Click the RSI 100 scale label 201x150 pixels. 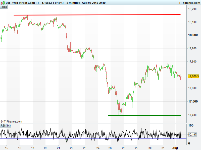point(191,125)
